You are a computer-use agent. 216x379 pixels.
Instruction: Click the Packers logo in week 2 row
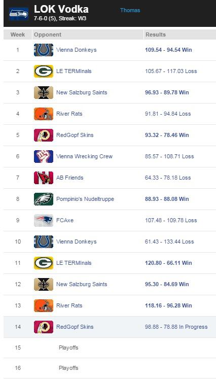tap(44, 72)
